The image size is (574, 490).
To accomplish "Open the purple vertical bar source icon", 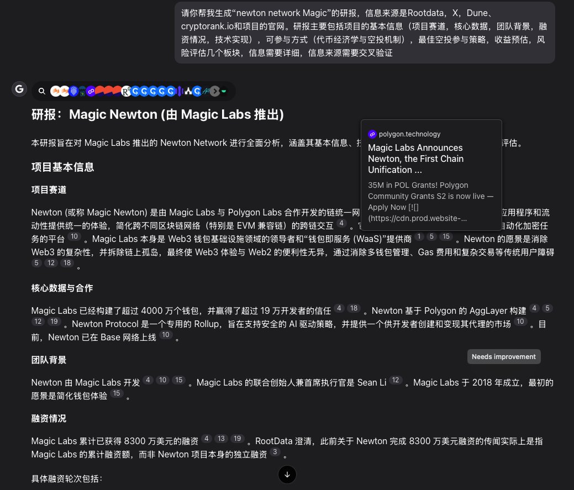I will tap(180, 91).
